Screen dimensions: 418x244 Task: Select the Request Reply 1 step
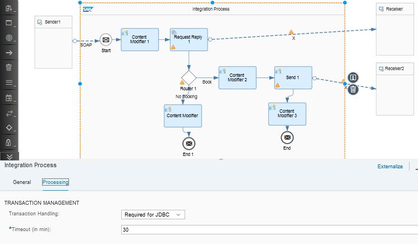189,39
